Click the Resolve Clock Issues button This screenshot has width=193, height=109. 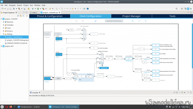pyautogui.click(x=114, y=21)
